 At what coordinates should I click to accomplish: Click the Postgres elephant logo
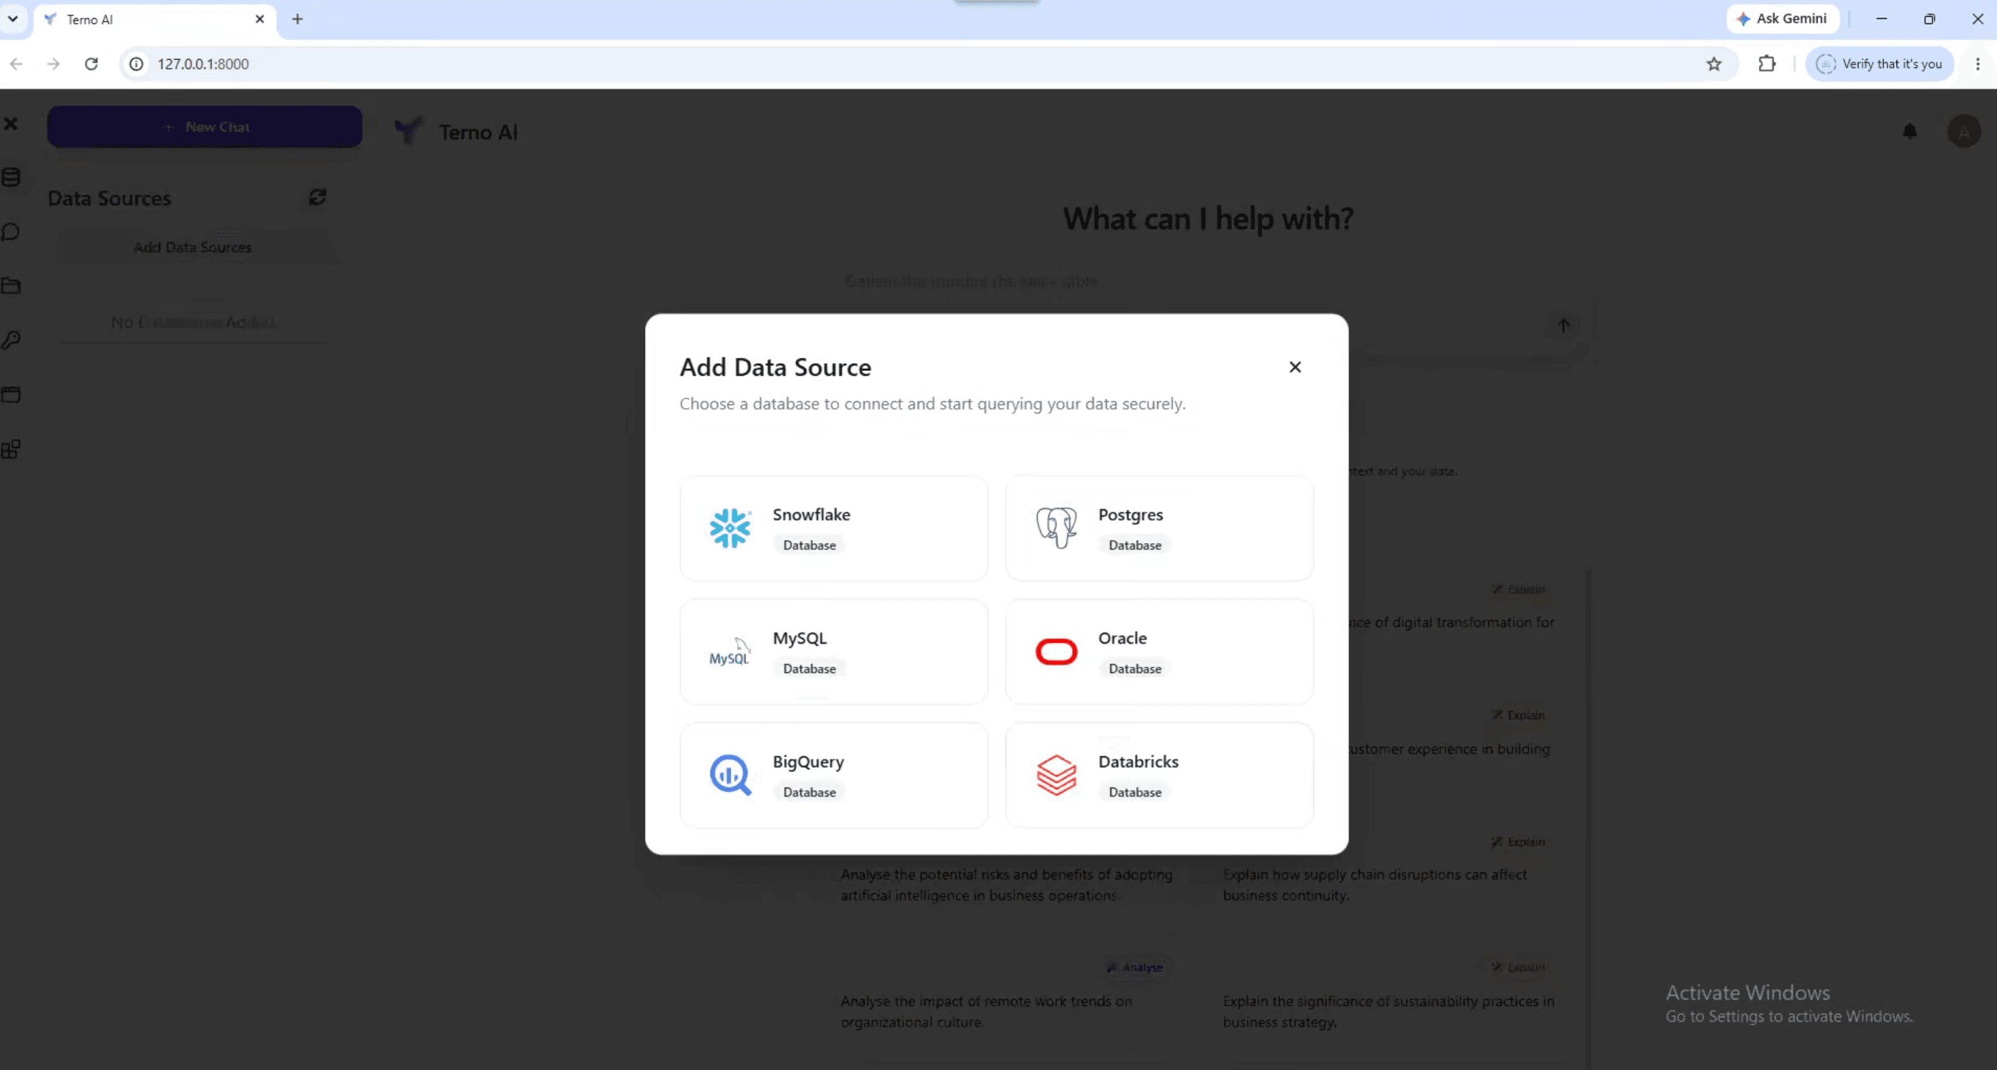click(x=1056, y=528)
